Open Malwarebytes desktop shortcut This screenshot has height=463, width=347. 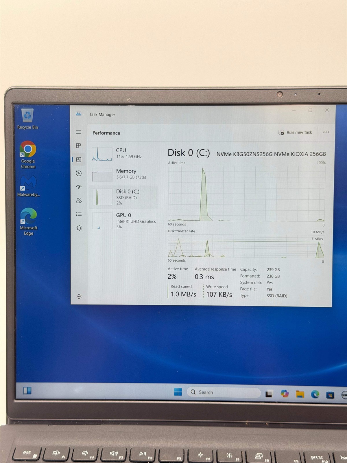click(28, 186)
